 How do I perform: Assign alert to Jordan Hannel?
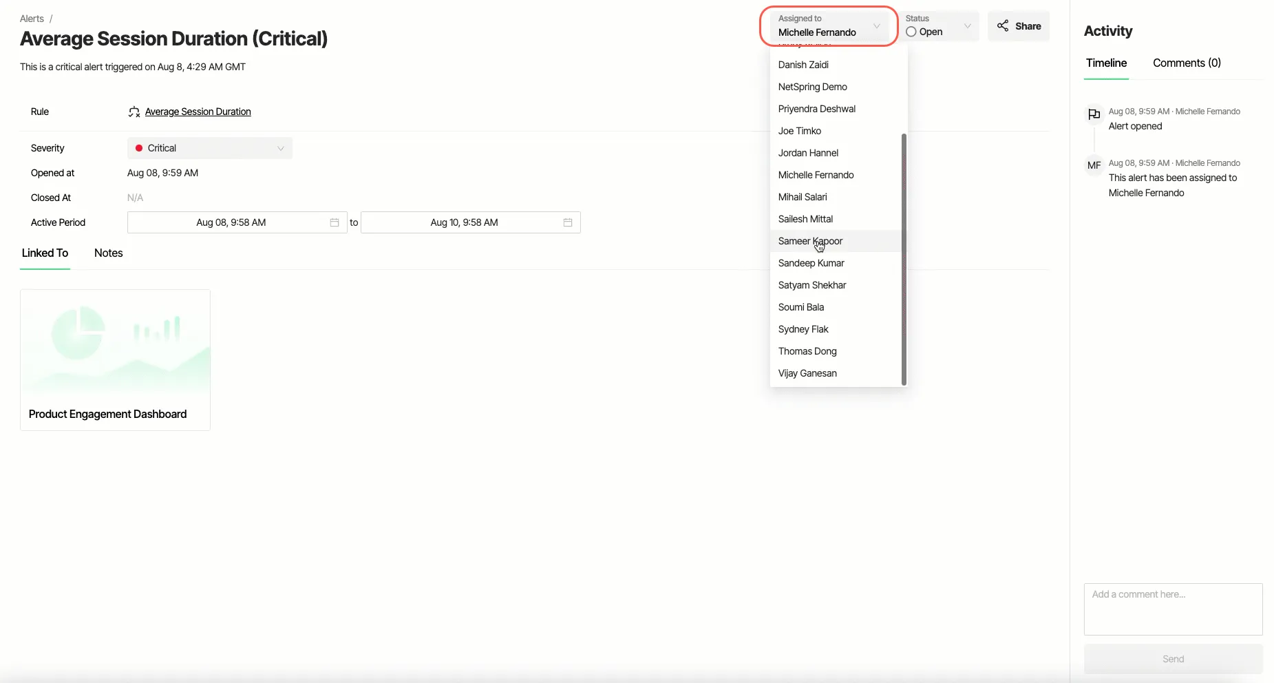[x=836, y=153]
